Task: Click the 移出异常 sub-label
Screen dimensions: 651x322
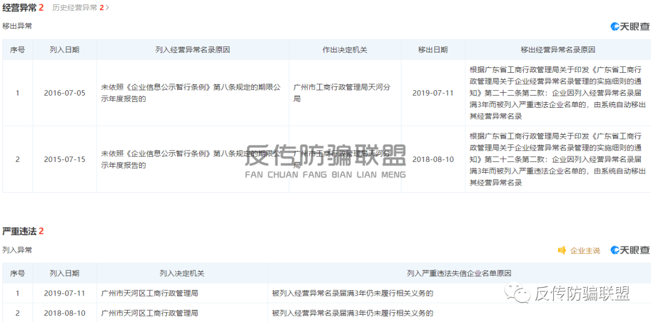Action: click(x=17, y=26)
